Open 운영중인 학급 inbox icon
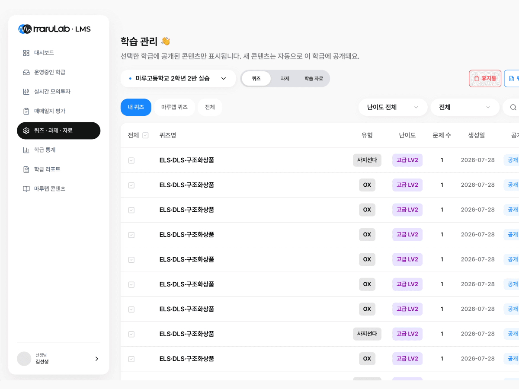 coord(26,72)
